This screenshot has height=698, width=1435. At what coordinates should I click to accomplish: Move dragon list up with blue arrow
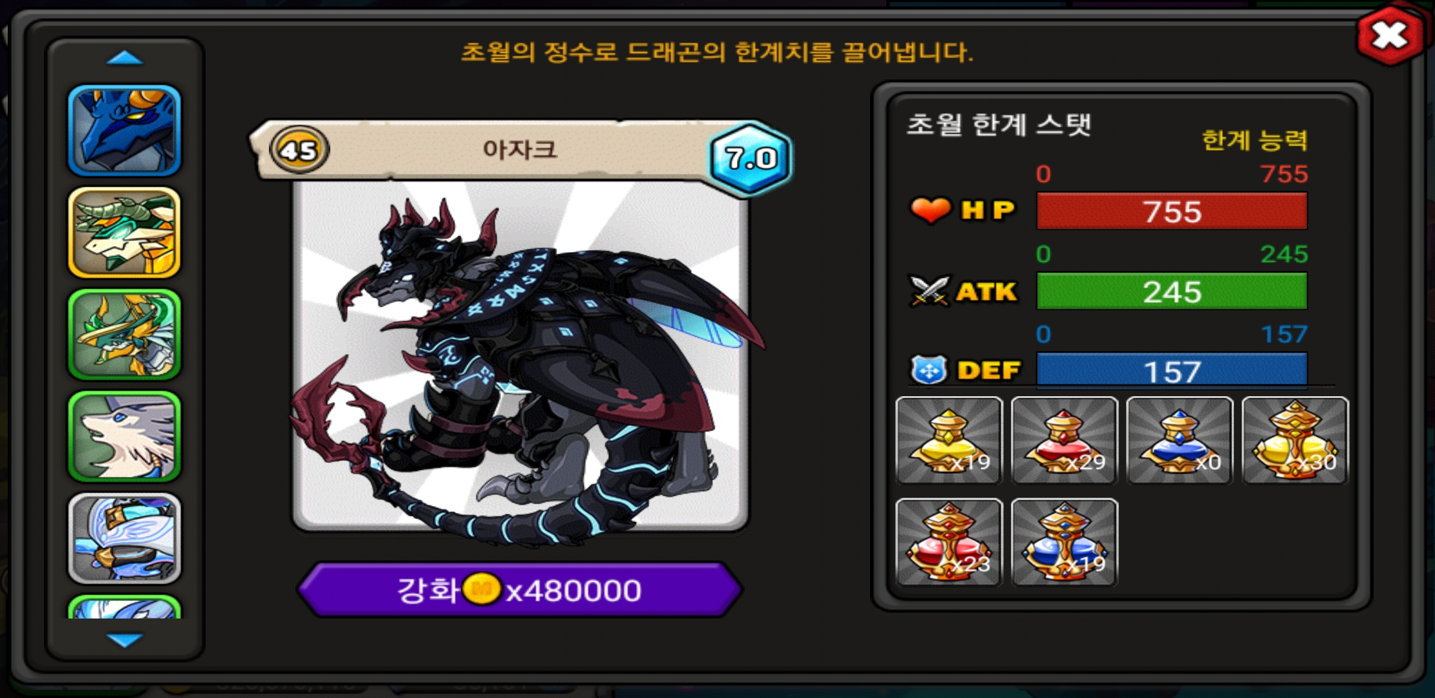(124, 58)
